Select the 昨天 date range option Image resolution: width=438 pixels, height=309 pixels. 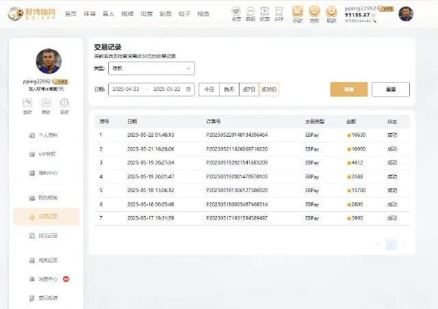click(x=229, y=90)
